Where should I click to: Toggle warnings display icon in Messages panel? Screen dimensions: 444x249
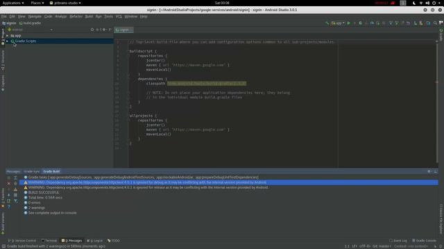[15, 189]
